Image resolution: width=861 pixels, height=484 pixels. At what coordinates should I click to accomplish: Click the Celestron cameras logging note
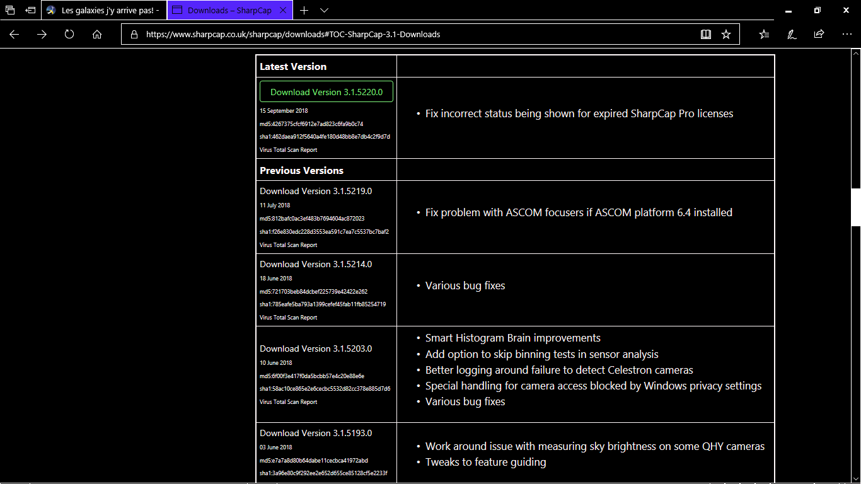point(559,370)
